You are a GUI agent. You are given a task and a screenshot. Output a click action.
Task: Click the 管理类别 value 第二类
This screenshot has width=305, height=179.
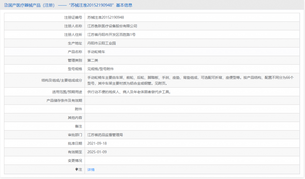click(92, 60)
